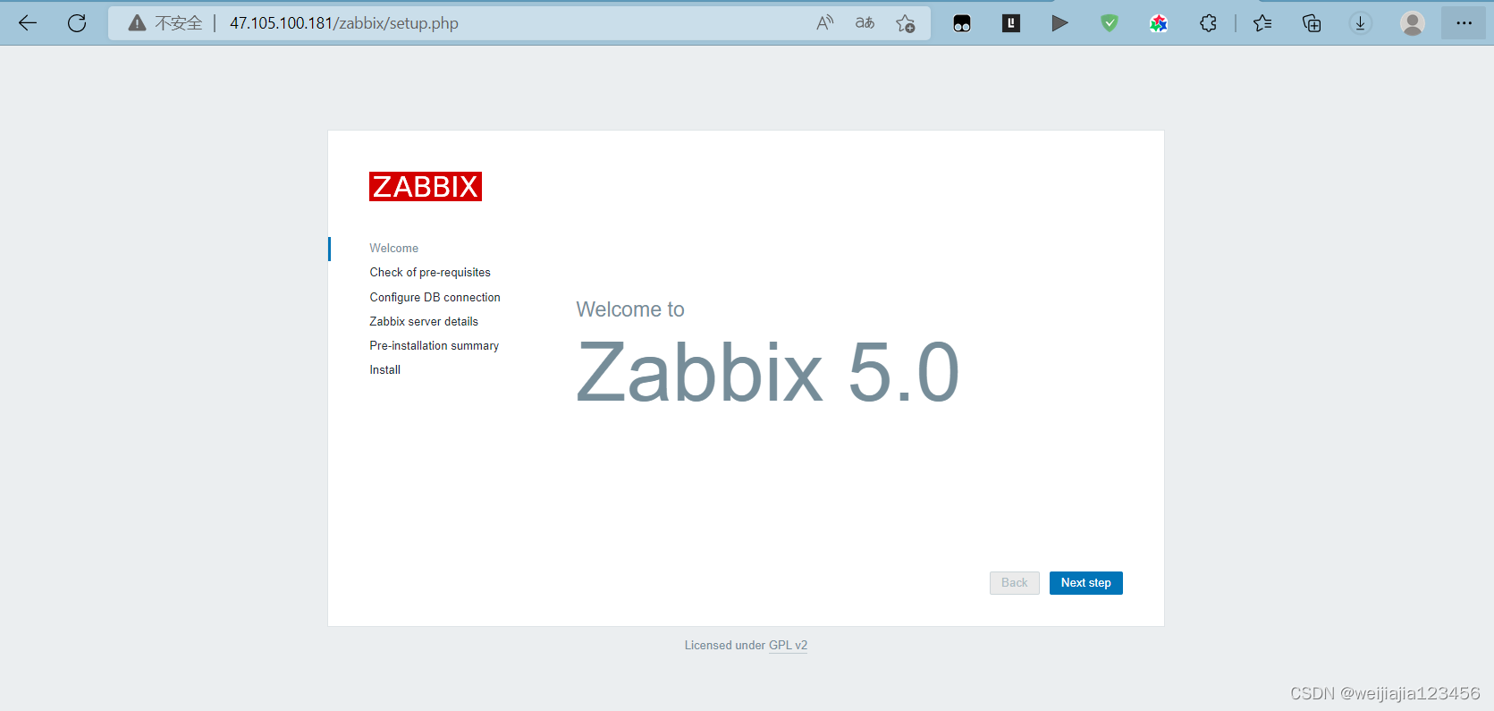Click the user profile avatar
The height and width of the screenshot is (711, 1494).
click(x=1413, y=23)
